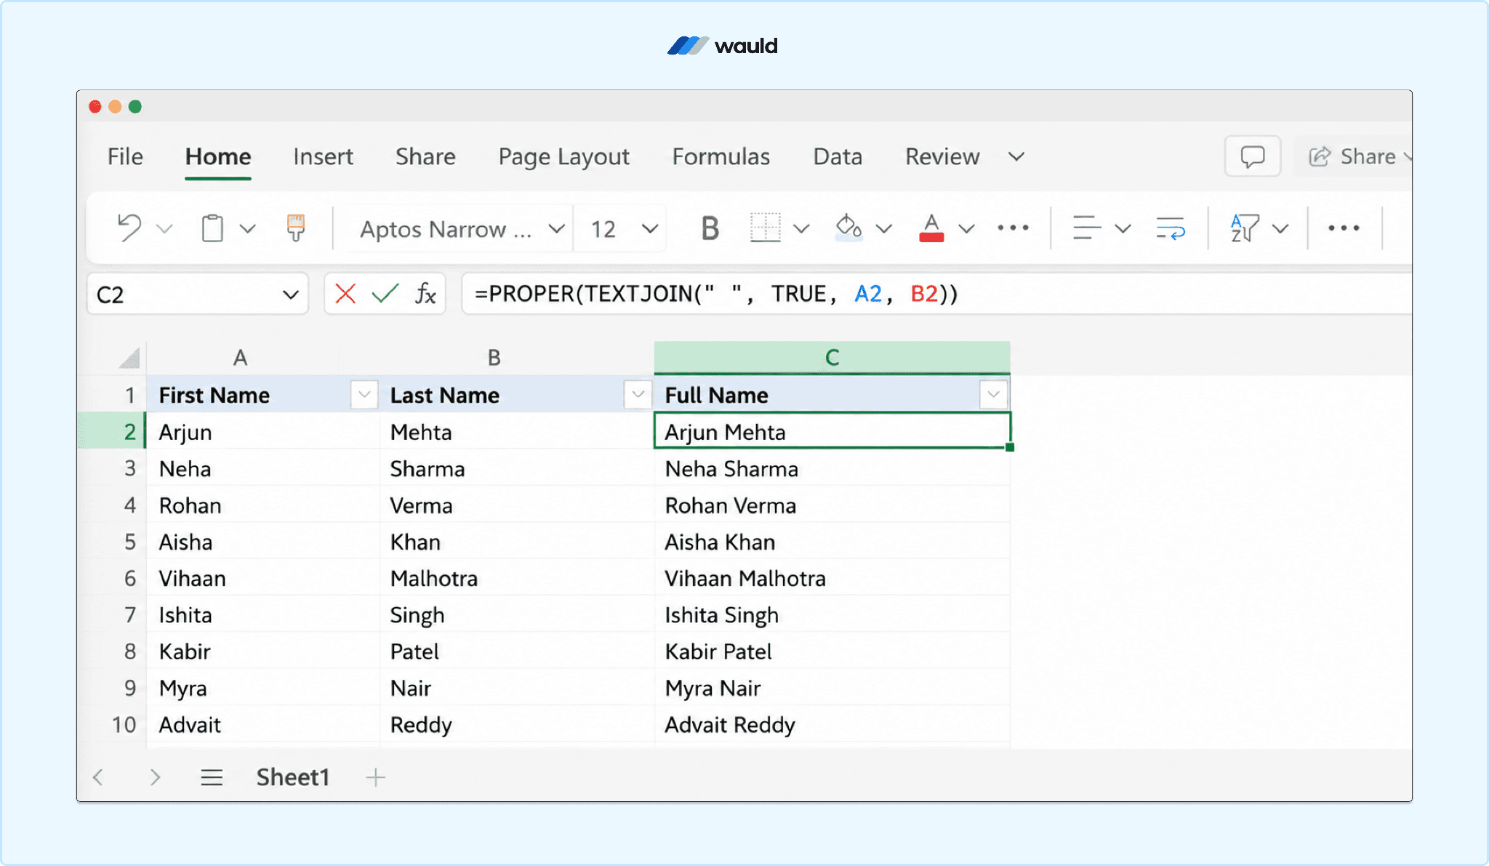This screenshot has height=866, width=1489.
Task: Add a new sheet with plus icon
Action: tap(375, 777)
